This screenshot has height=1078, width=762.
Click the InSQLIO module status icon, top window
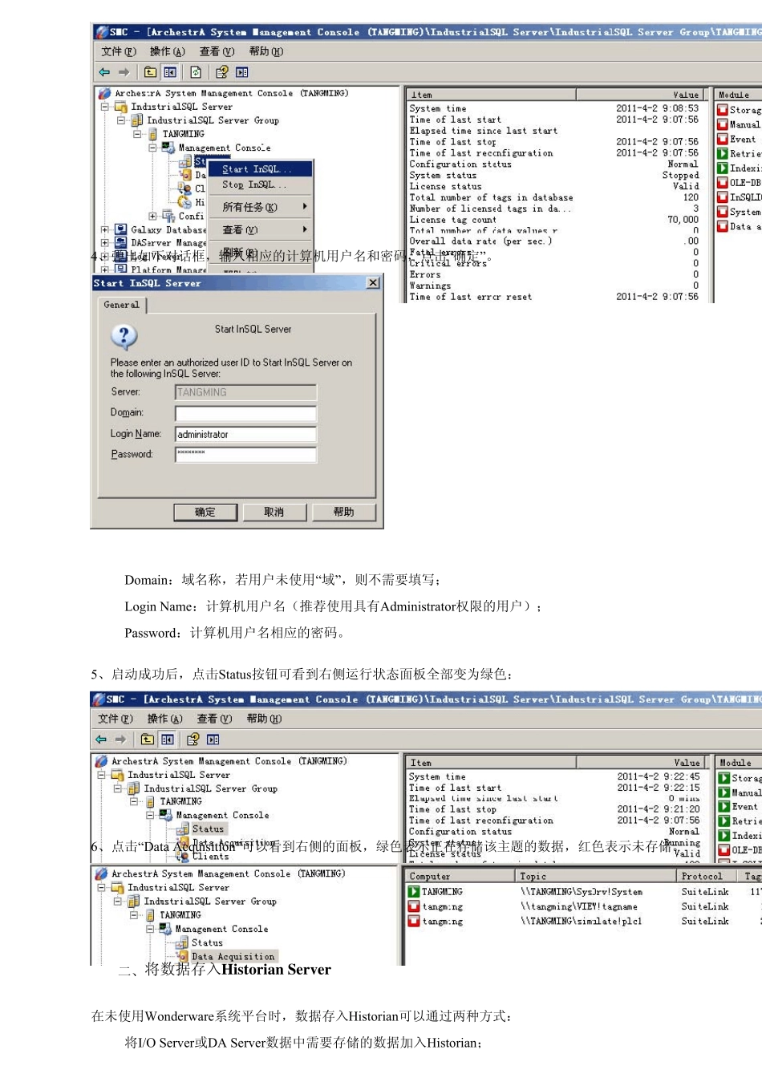723,197
